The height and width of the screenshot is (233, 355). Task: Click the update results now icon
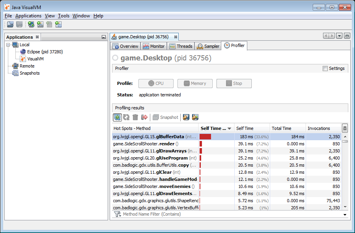click(x=126, y=117)
